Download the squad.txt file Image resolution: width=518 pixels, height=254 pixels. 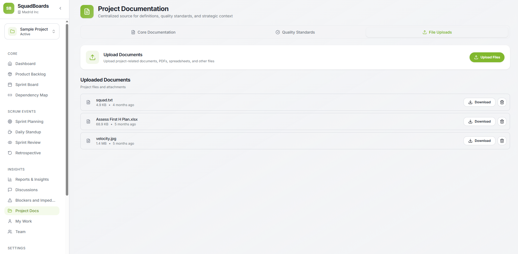point(479,102)
